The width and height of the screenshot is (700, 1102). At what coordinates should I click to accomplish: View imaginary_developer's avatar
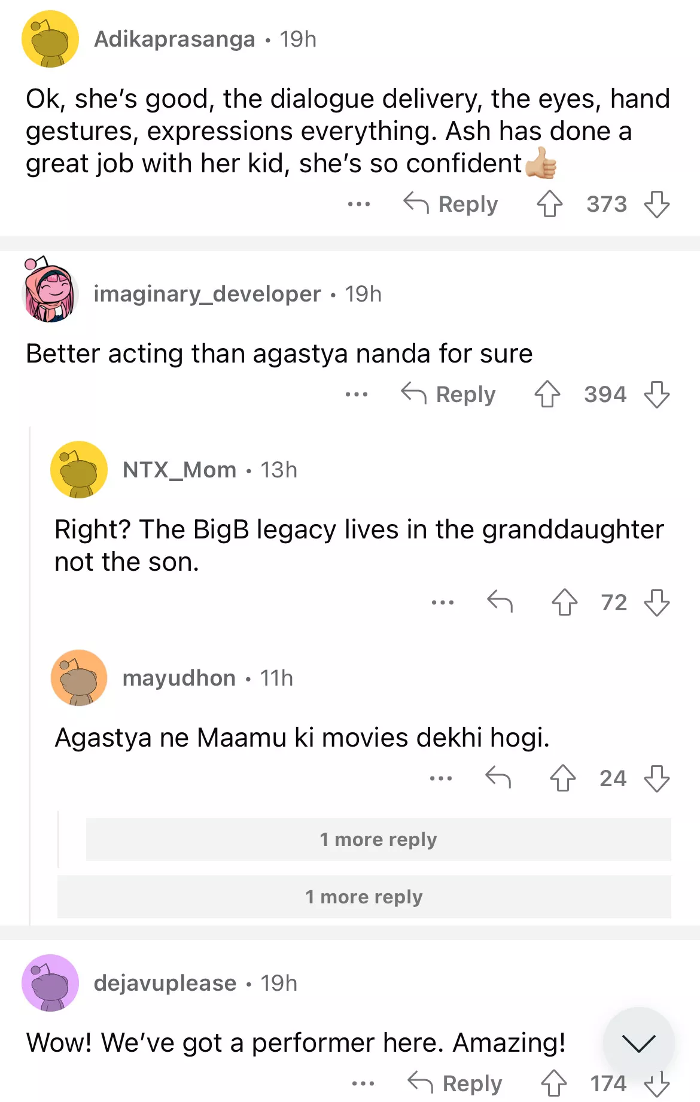(50, 293)
